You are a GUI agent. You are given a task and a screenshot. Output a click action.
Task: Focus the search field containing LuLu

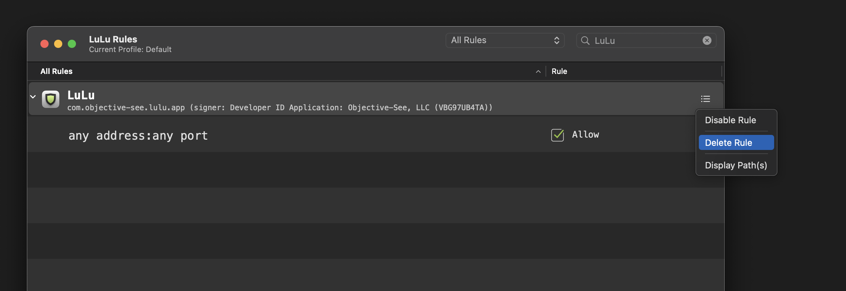643,41
